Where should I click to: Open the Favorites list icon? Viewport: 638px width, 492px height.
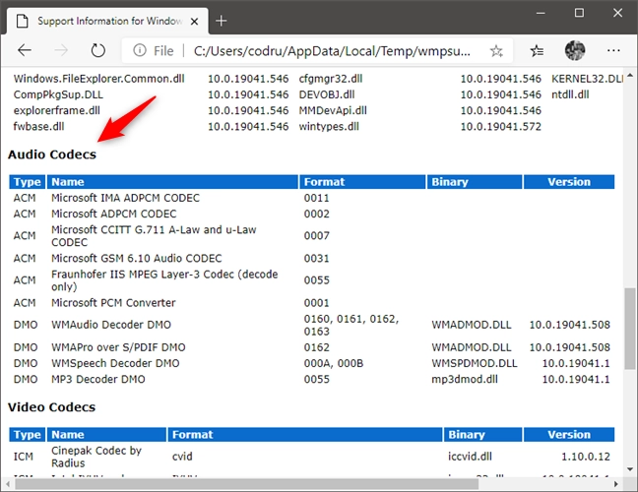(537, 51)
